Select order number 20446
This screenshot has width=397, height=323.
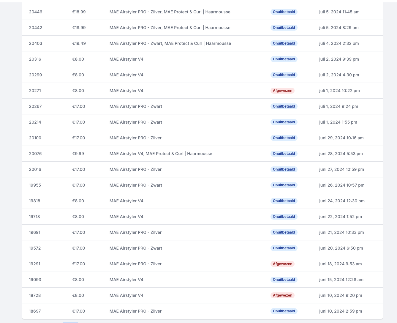(x=36, y=12)
